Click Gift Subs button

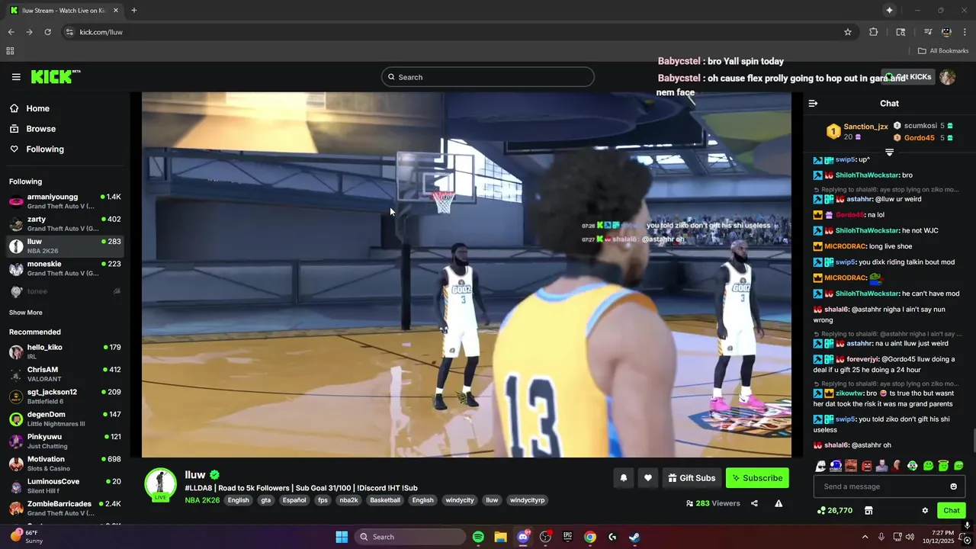[x=692, y=478]
